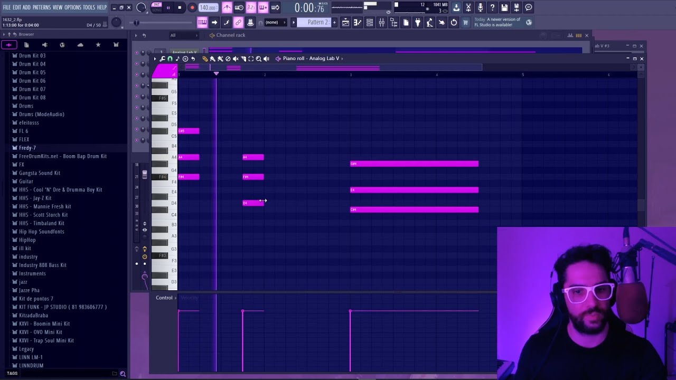Click the main pitch slider in toolbar
This screenshot has height=380, width=676.
coord(160,23)
